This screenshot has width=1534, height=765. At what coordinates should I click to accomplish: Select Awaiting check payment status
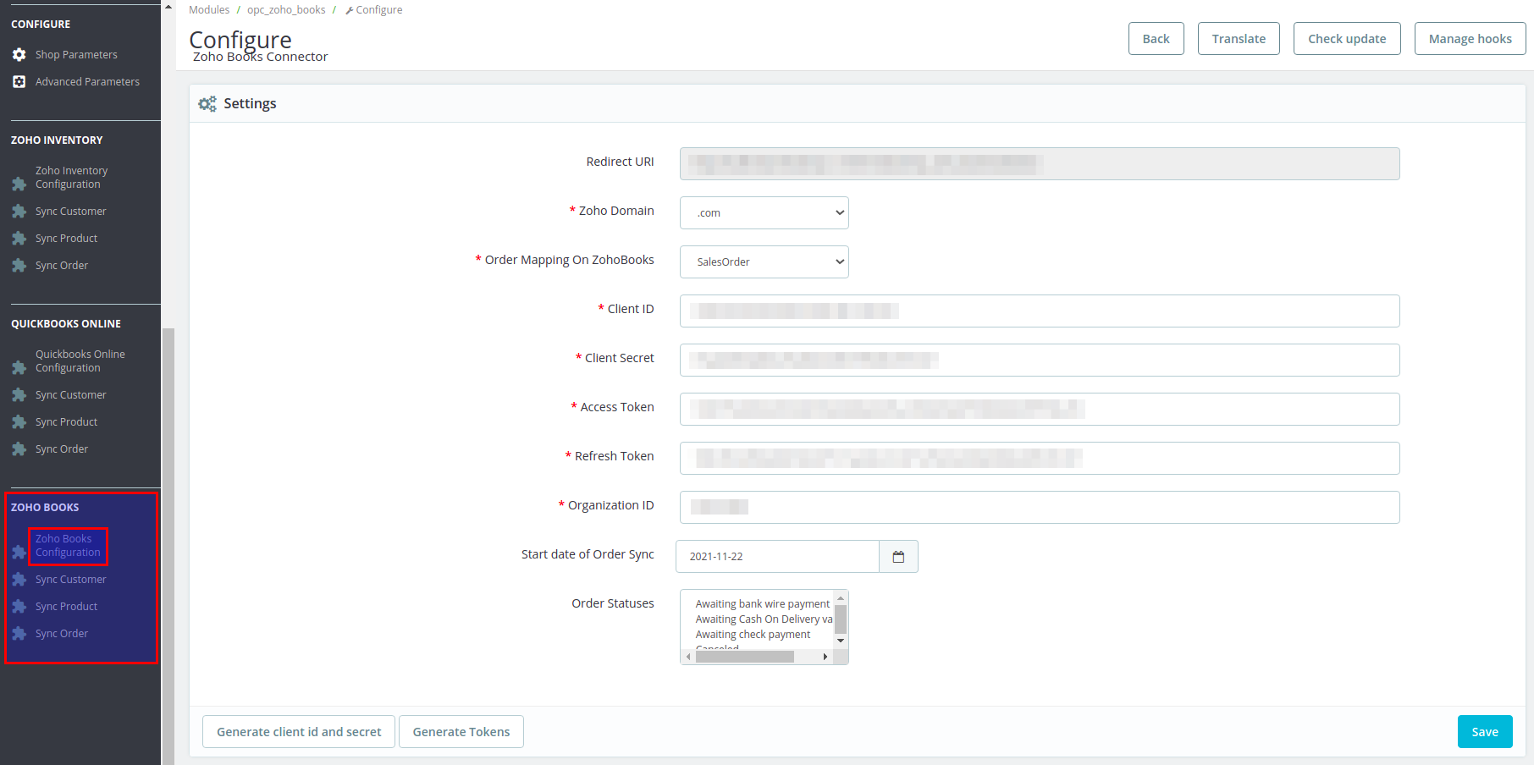[x=753, y=635]
